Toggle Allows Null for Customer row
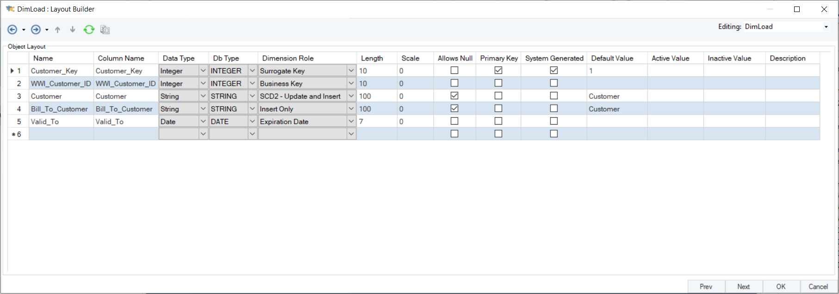Viewport: 839px width, 294px height. click(x=454, y=96)
